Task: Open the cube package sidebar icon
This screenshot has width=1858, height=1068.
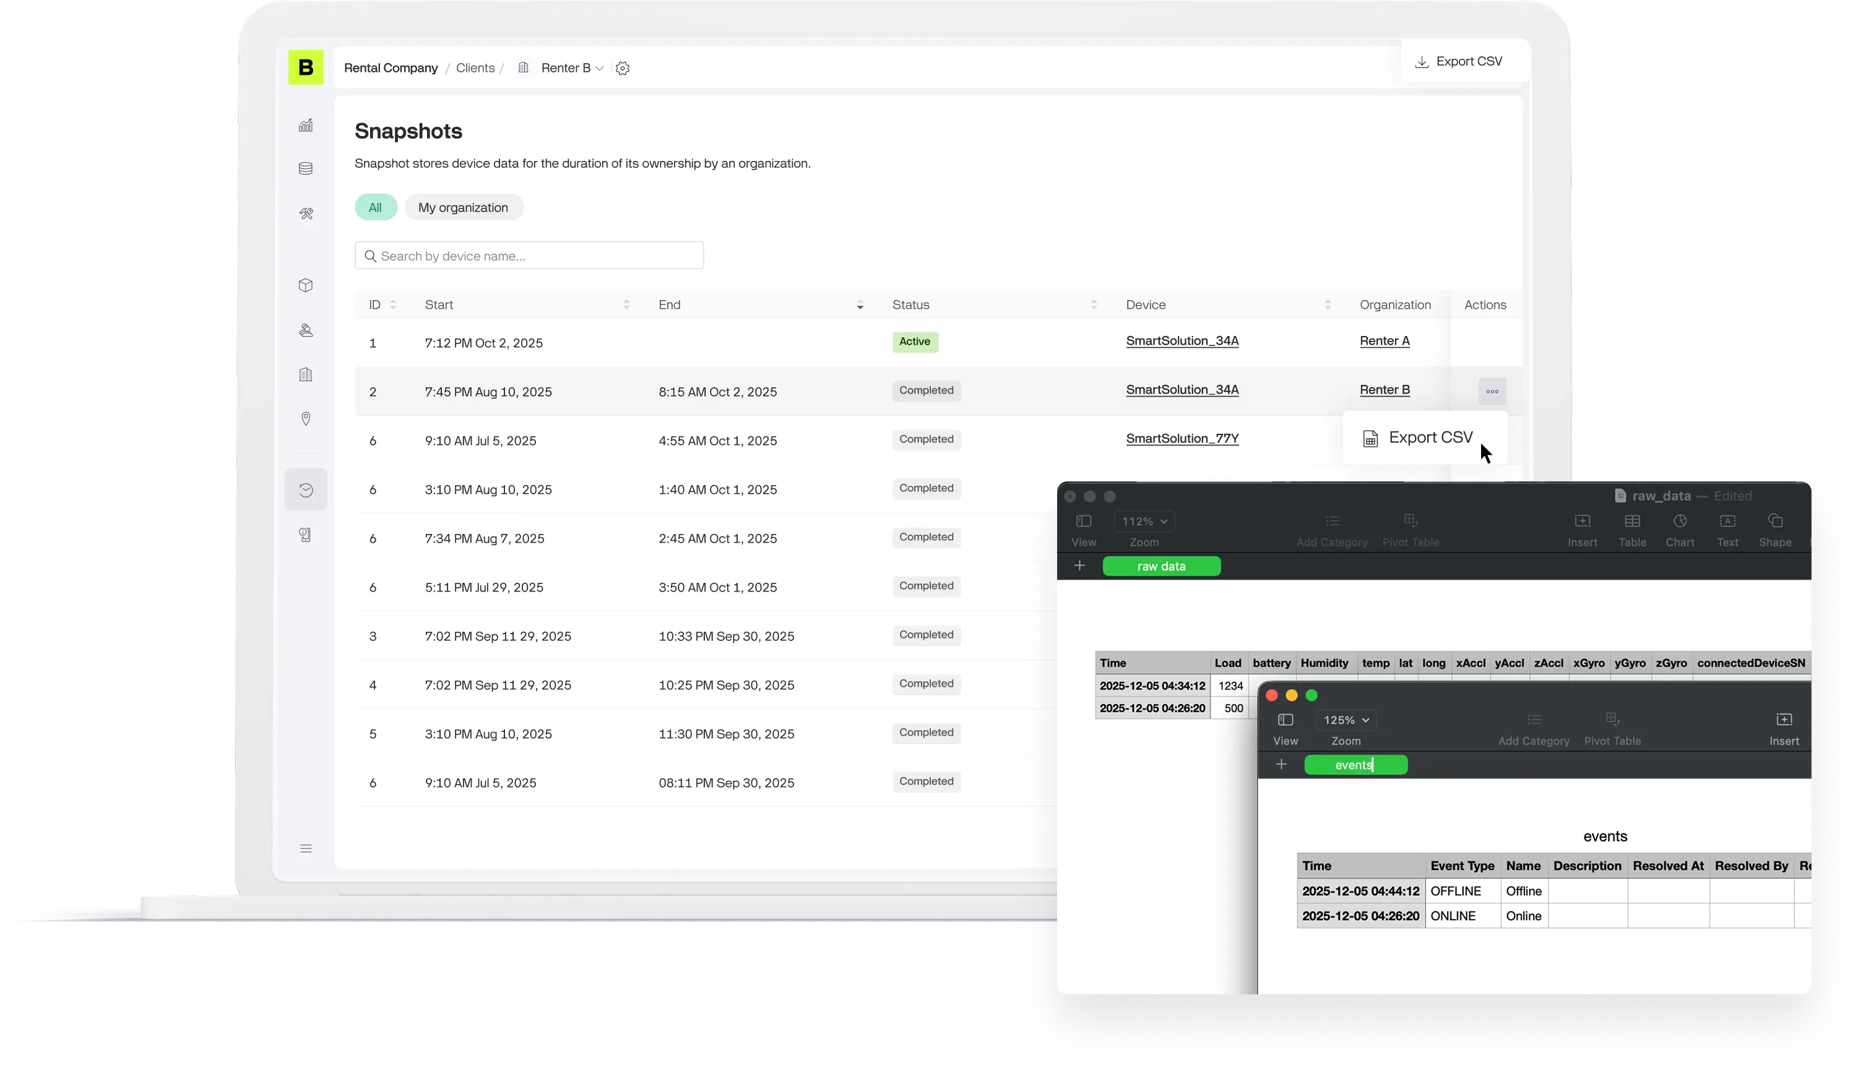Action: 306,285
